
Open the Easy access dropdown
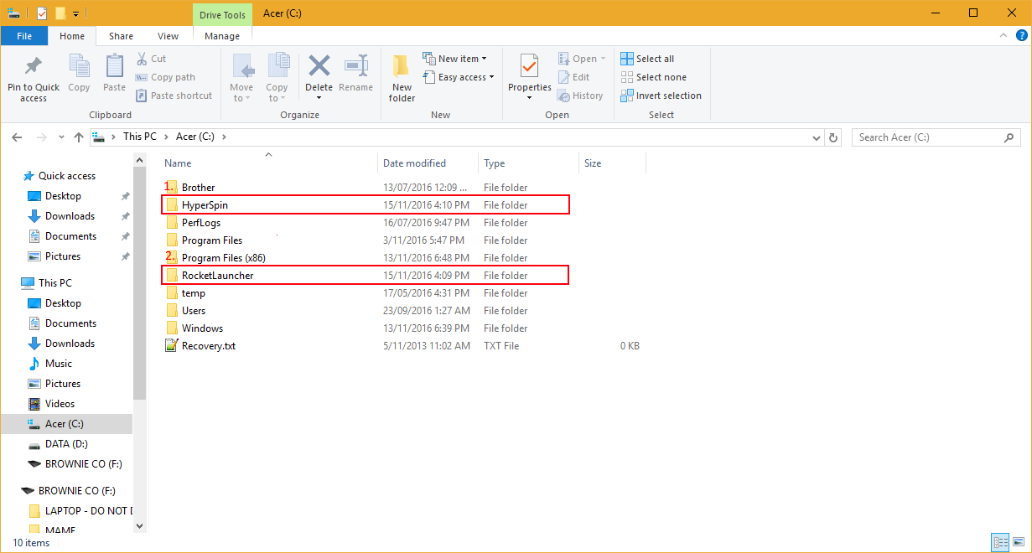coord(458,77)
